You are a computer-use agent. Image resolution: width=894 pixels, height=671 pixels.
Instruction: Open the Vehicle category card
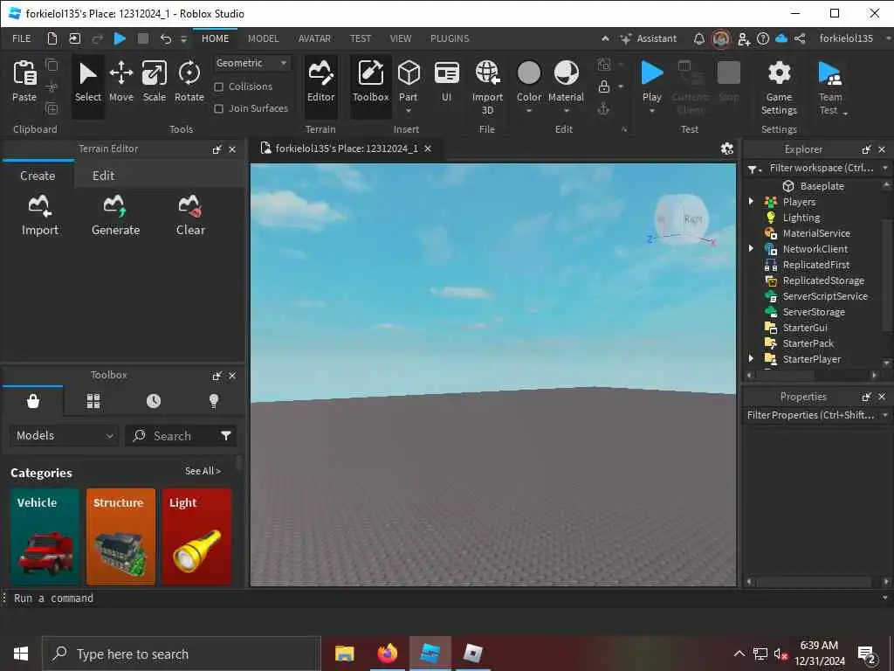coord(45,537)
